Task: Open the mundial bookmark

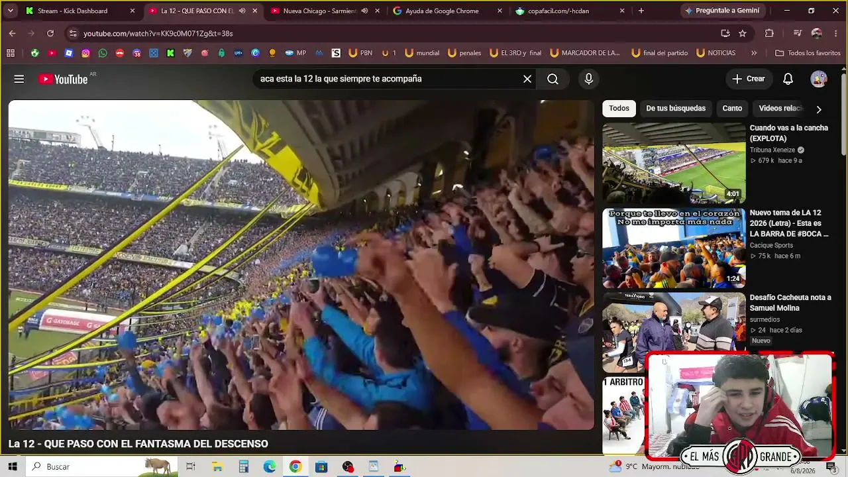Action: (422, 53)
